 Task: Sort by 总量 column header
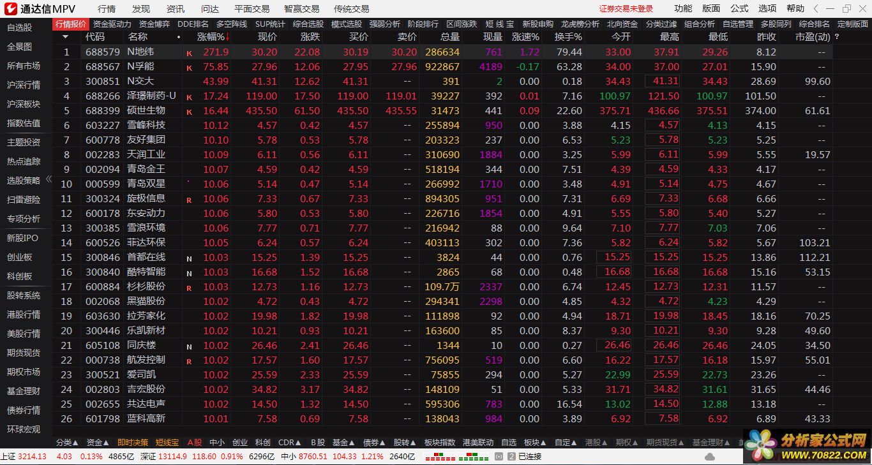click(450, 37)
